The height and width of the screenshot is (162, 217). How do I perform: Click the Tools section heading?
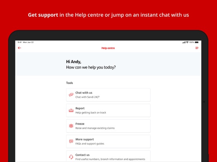pyautogui.click(x=70, y=83)
